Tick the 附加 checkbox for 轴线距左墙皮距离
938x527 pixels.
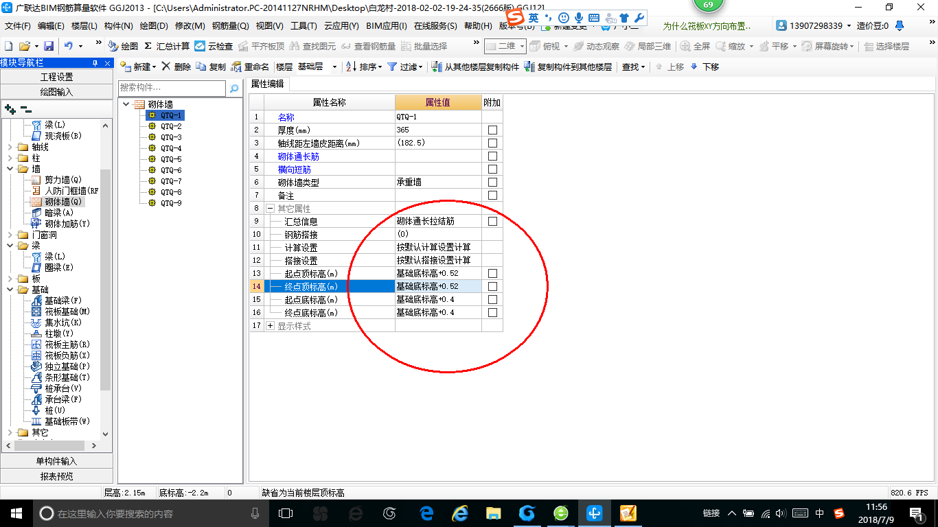point(492,143)
